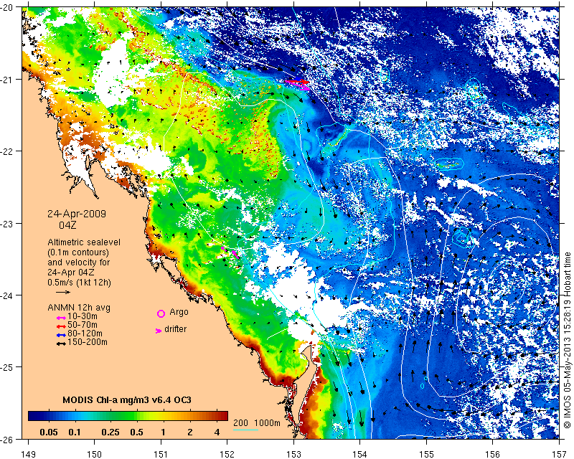Click the 0.5m/s velocity scale arrow
This screenshot has height=459, width=574.
click(x=63, y=292)
